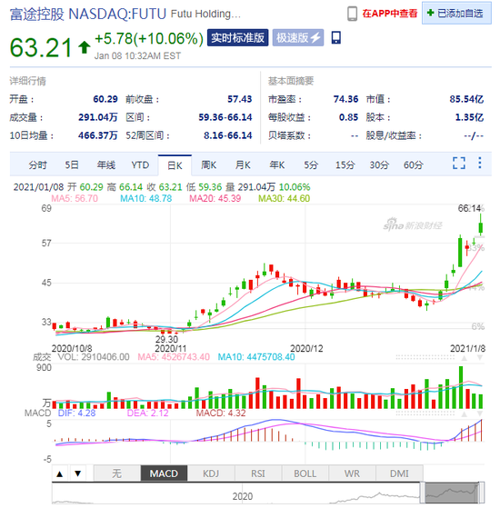Click the MA30: 44.60 legend label
This screenshot has width=500, height=508.
coord(284,198)
